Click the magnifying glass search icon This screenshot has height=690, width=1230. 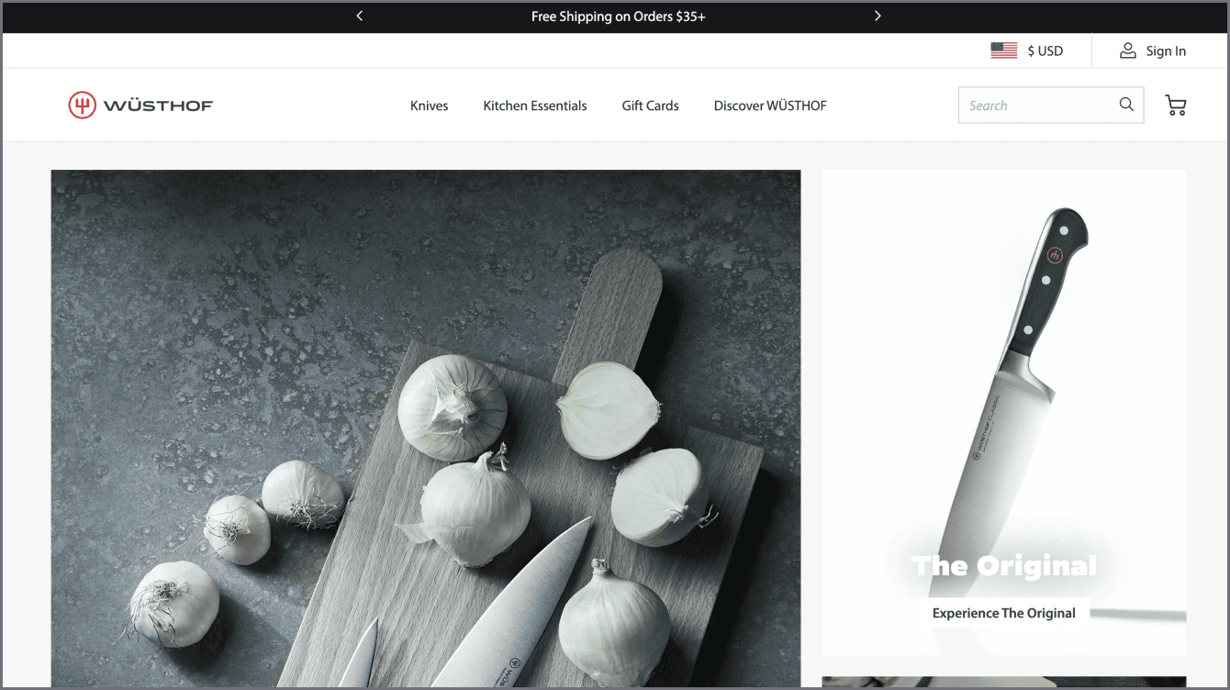coord(1126,105)
